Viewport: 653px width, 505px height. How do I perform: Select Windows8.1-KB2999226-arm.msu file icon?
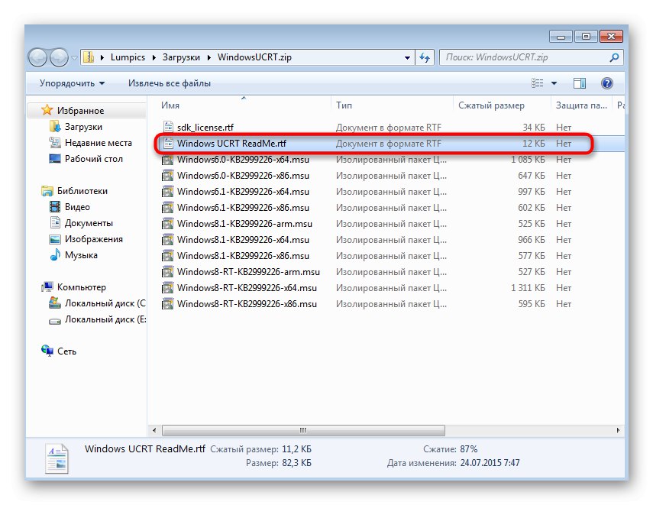pos(167,224)
